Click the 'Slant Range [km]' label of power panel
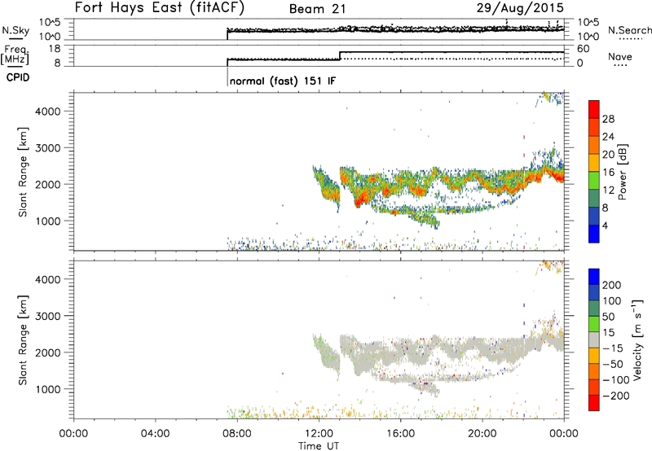This screenshot has width=652, height=451. [23, 172]
